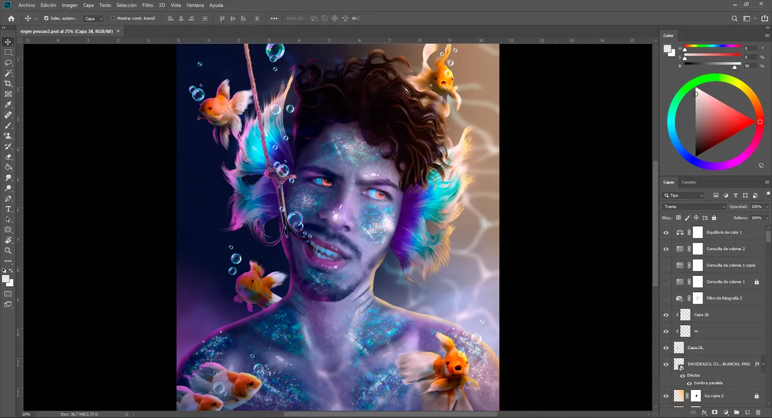
Task: Switch to the Canales tab
Action: 689,182
